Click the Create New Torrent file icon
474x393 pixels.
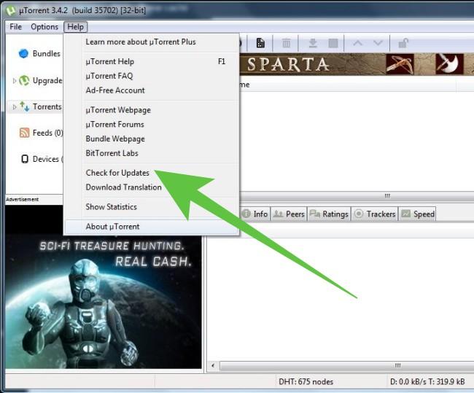(260, 43)
